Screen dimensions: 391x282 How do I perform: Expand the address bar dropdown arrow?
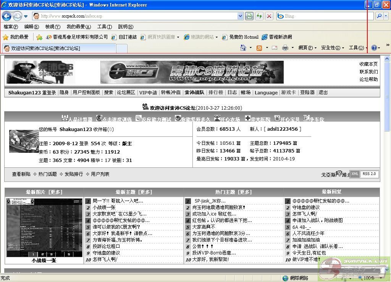coord(240,16)
